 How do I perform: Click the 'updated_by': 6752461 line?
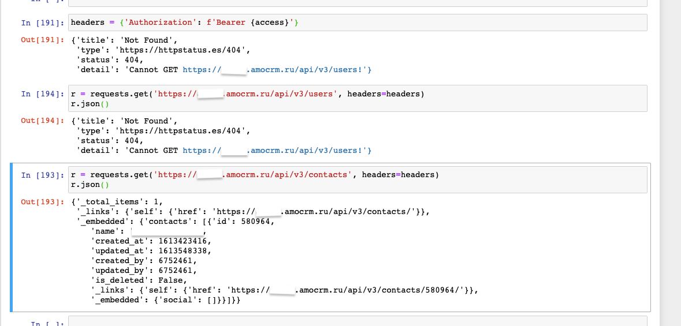[x=144, y=271]
